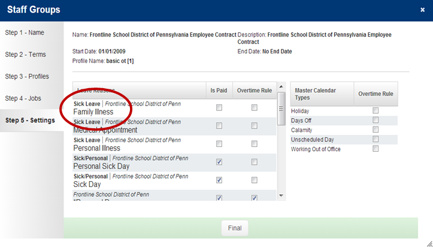Screen dimensions: 433x247
Task: Click the Final button
Action: click(235, 228)
